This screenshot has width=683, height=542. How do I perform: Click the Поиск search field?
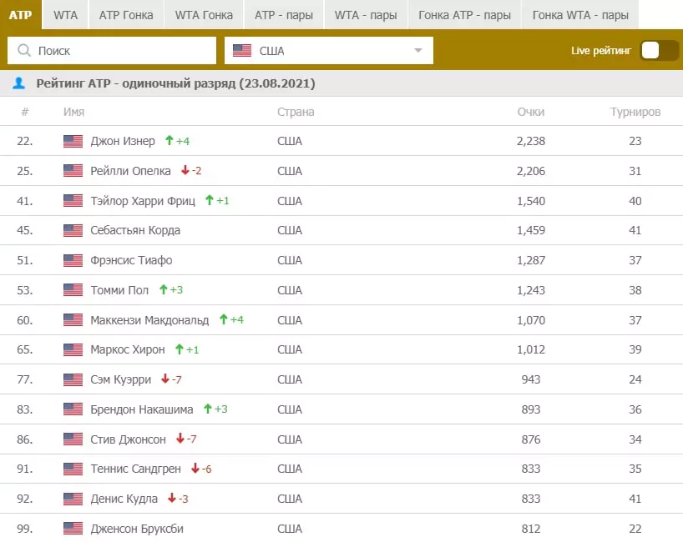click(x=112, y=51)
